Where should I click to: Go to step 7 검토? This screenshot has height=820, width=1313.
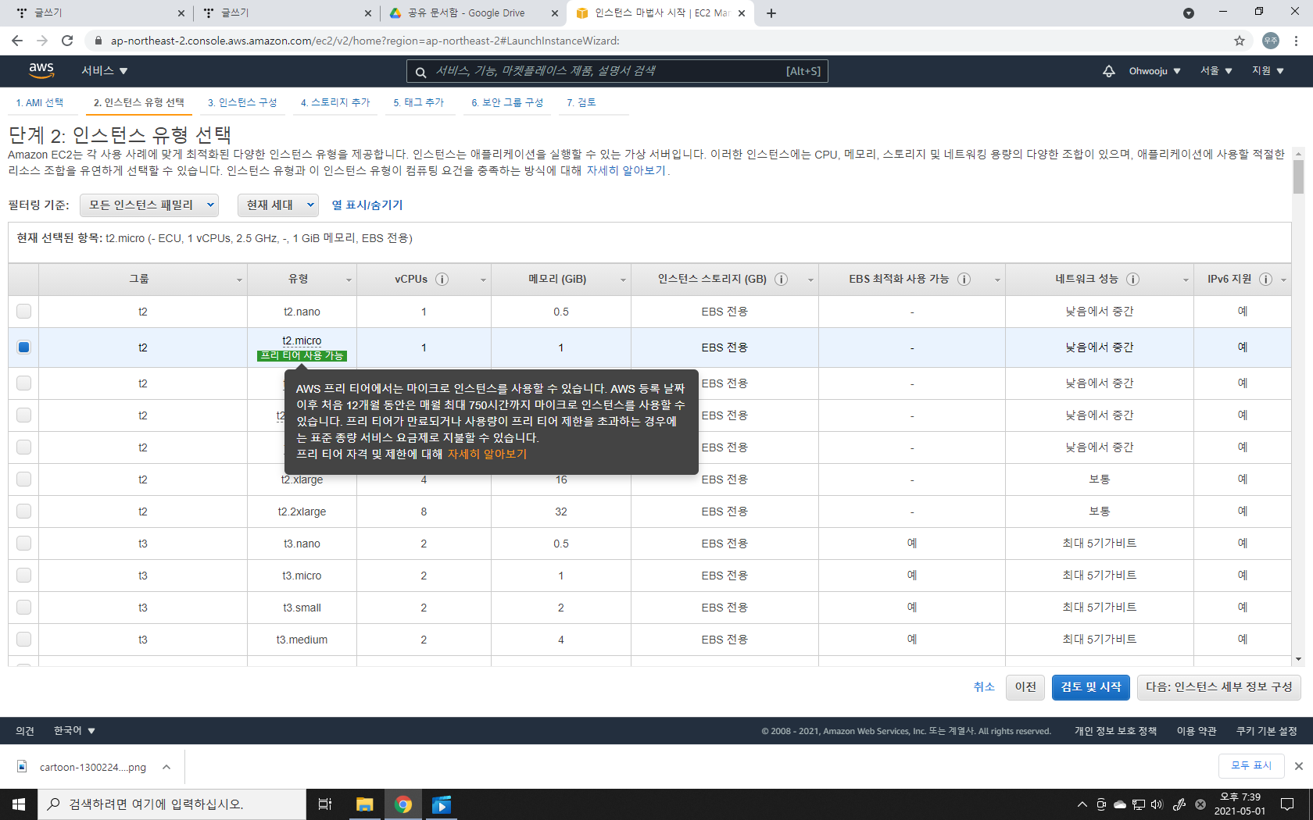(581, 102)
